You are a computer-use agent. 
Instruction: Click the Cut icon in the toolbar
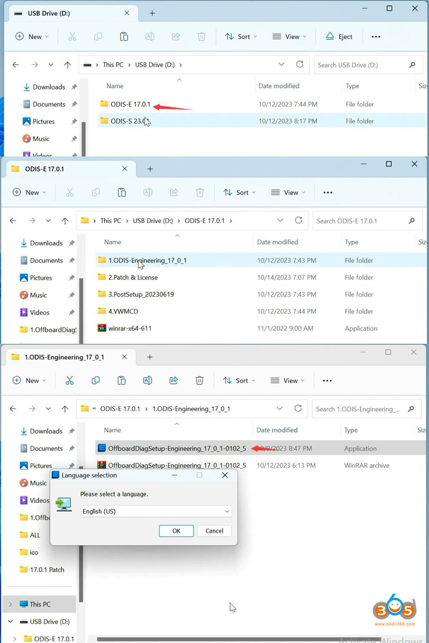72,36
